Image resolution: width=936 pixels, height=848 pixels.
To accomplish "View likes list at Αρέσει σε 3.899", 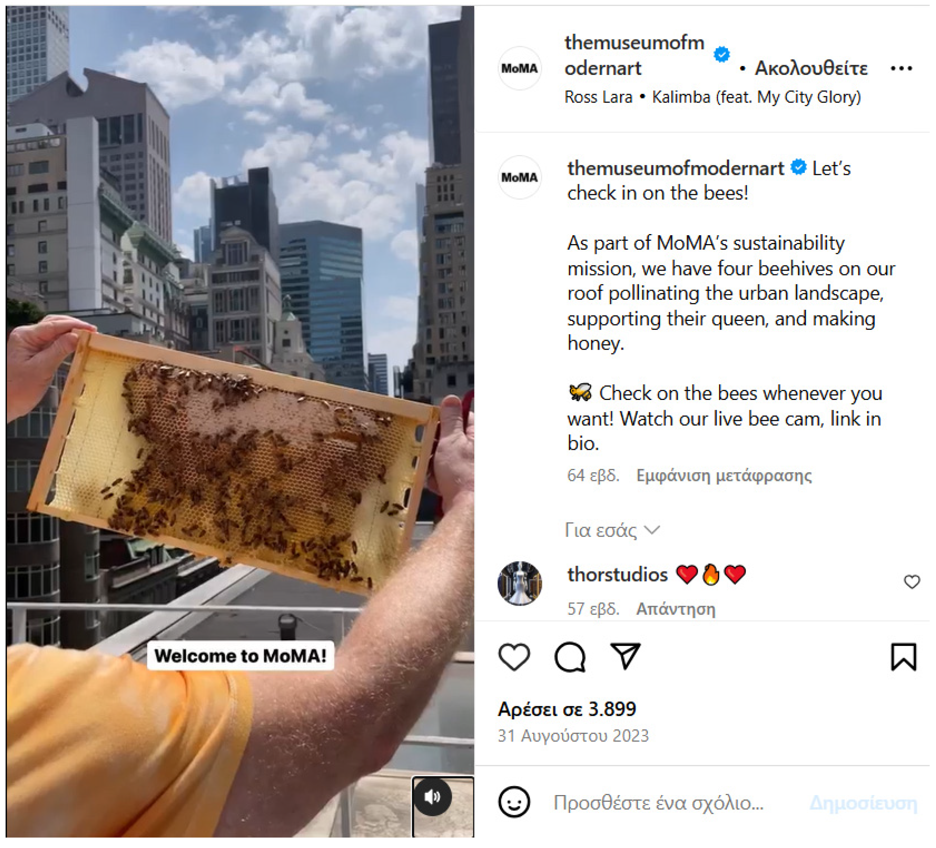I will pos(567,709).
